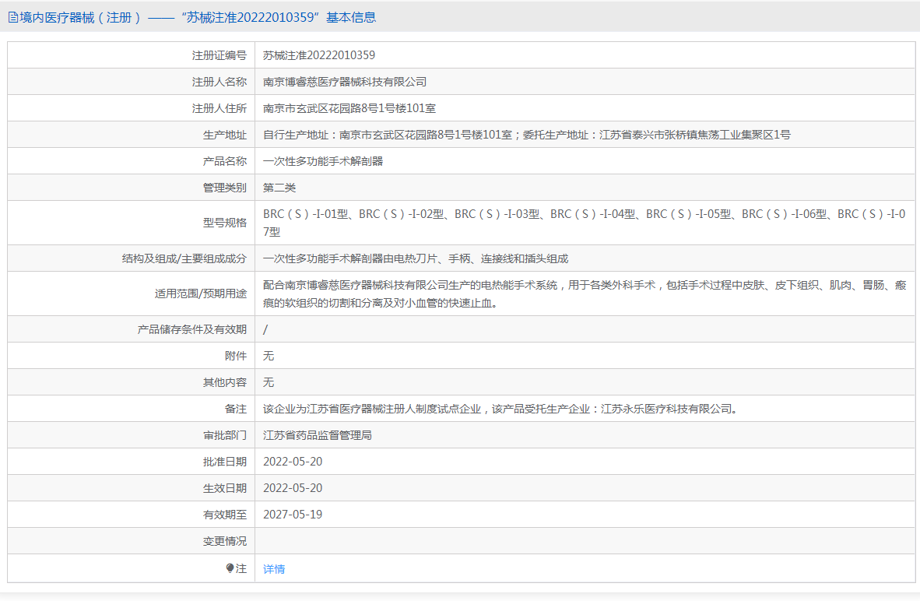
Task: Click the 生效日期 row label
Action: [224, 488]
